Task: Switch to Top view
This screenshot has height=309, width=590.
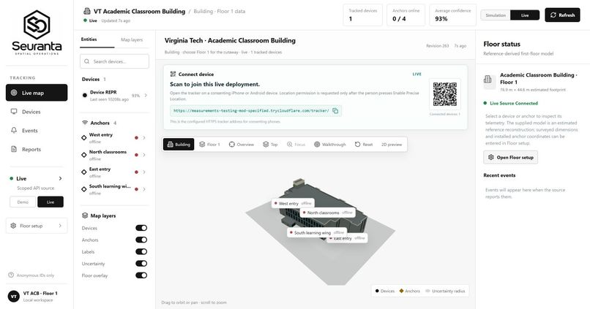Action: click(270, 144)
